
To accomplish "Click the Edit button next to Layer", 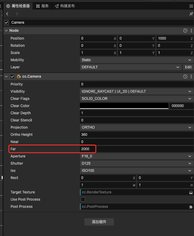I will [x=188, y=67].
